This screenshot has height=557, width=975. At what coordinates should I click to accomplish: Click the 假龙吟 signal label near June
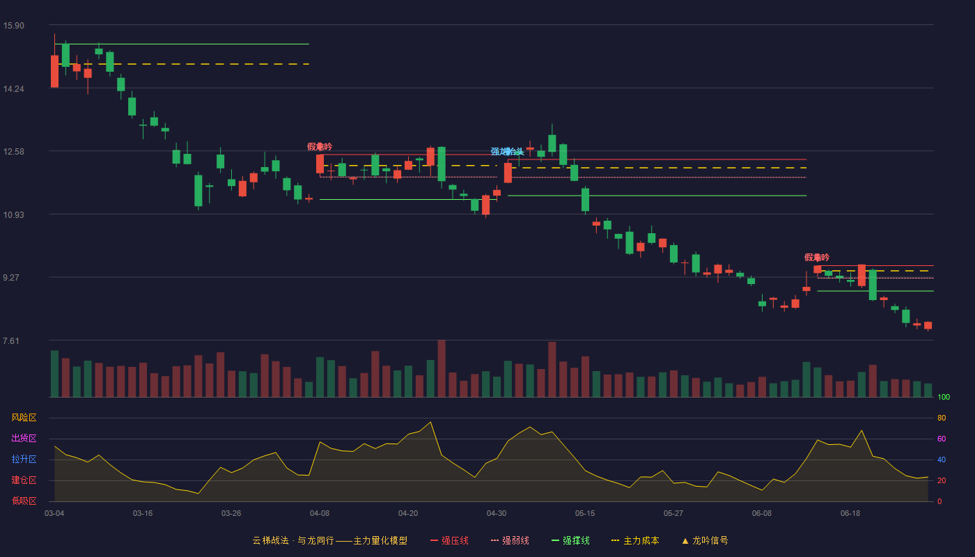click(817, 258)
